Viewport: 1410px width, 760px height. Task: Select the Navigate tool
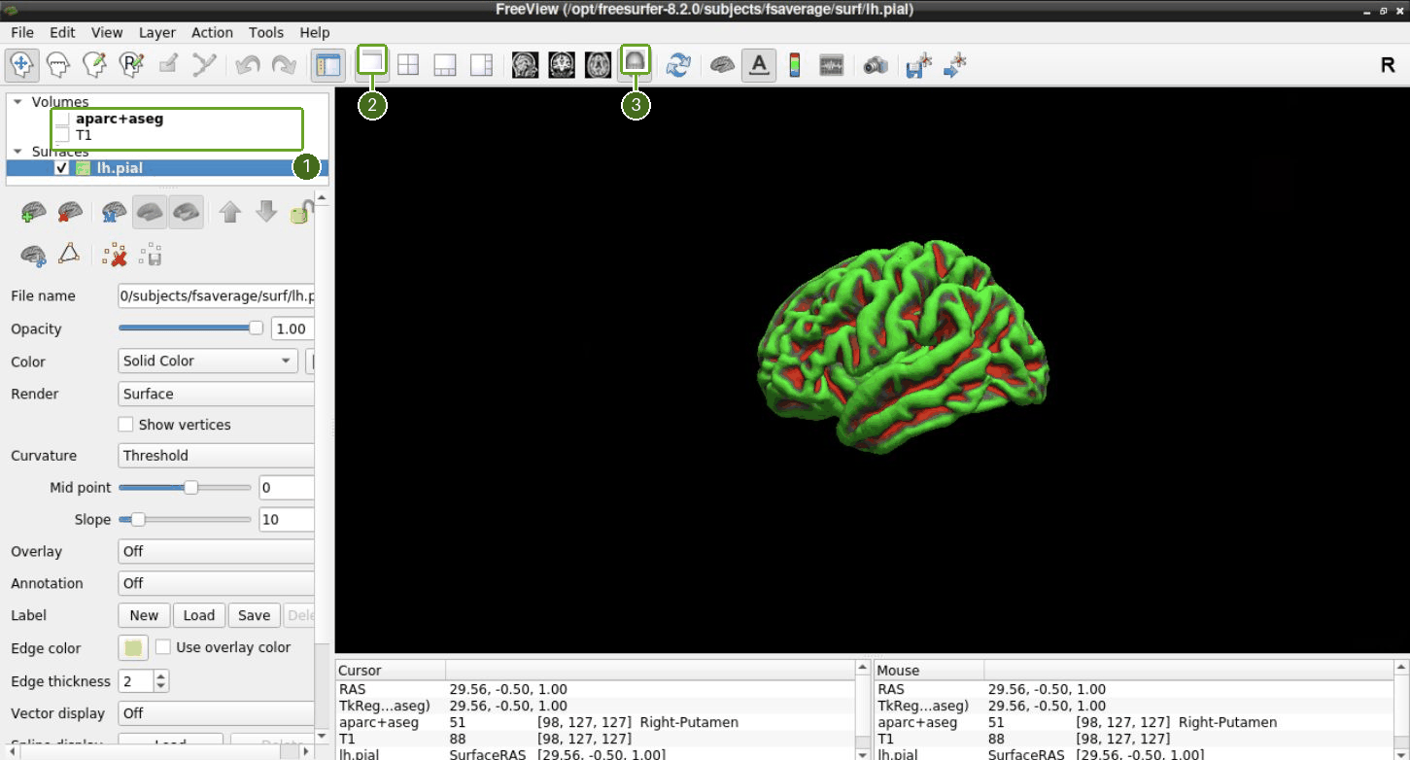click(x=21, y=65)
